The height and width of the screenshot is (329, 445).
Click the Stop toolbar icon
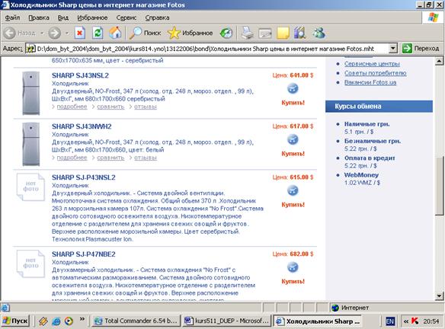coord(80,34)
